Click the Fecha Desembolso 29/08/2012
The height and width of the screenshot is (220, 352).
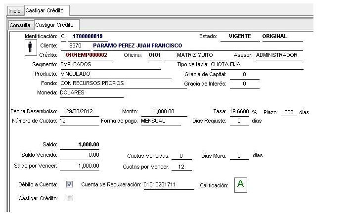(80, 111)
